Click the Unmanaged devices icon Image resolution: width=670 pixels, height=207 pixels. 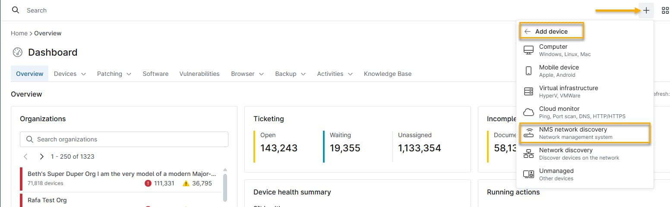pos(528,174)
